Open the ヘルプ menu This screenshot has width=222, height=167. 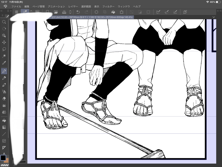[137, 6]
